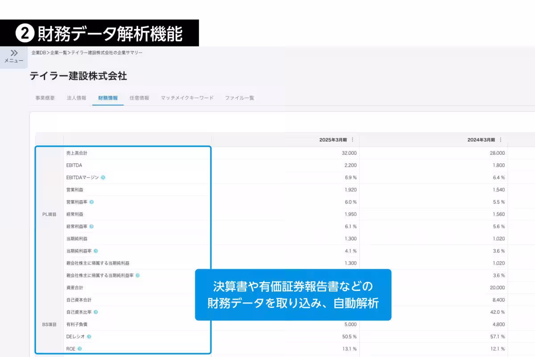The width and height of the screenshot is (535, 357).
Task: Expand the メニュー sidebar chevron
Action: pyautogui.click(x=14, y=53)
